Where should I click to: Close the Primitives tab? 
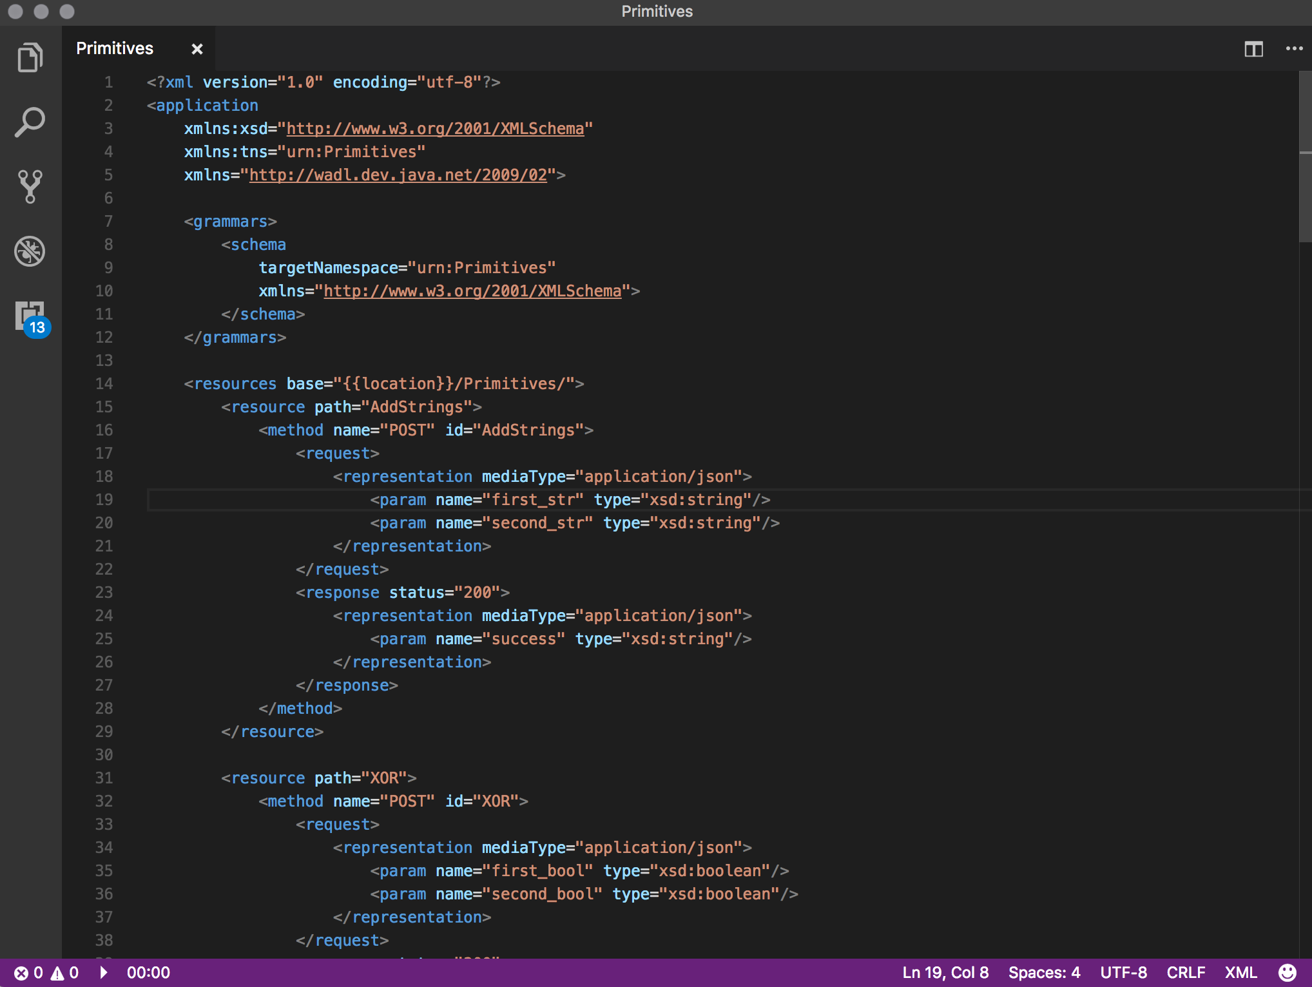click(197, 48)
